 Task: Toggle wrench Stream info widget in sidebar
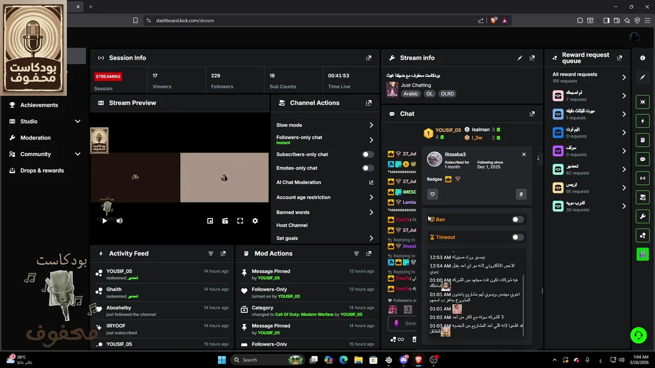643,216
